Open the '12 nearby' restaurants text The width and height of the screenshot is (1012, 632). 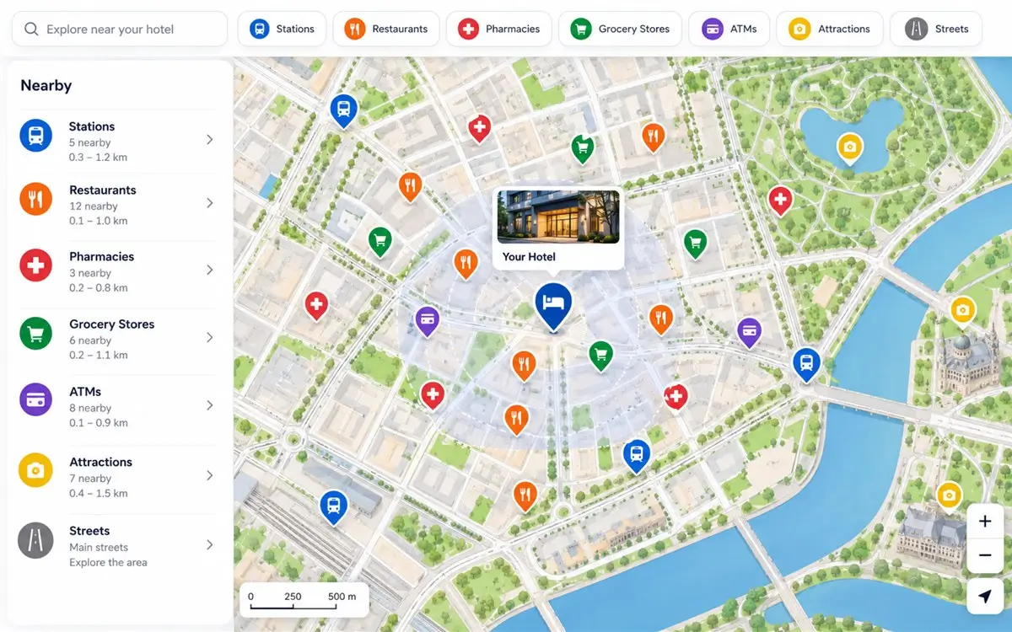[x=94, y=206]
